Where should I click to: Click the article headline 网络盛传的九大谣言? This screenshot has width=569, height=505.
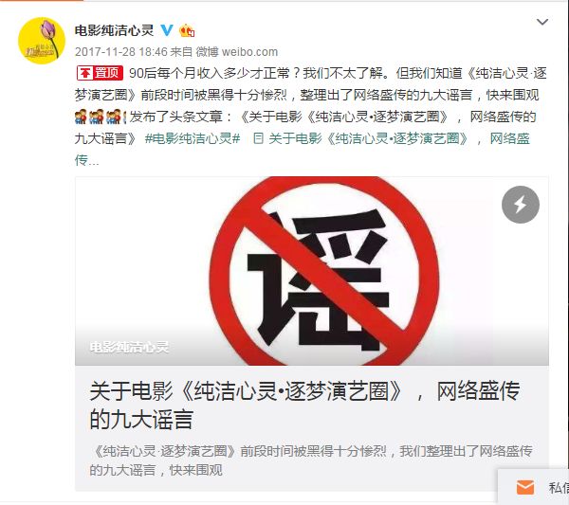(x=304, y=406)
